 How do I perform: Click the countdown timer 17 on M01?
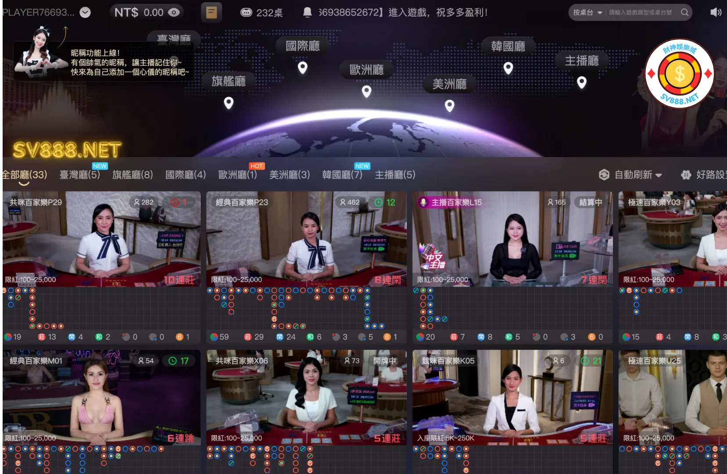click(x=179, y=361)
